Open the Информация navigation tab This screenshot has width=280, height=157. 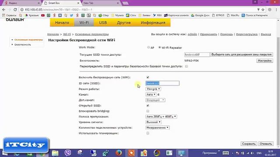(153, 23)
